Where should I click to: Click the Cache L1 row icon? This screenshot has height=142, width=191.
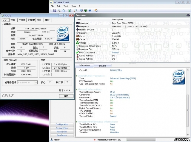tap(77, 36)
